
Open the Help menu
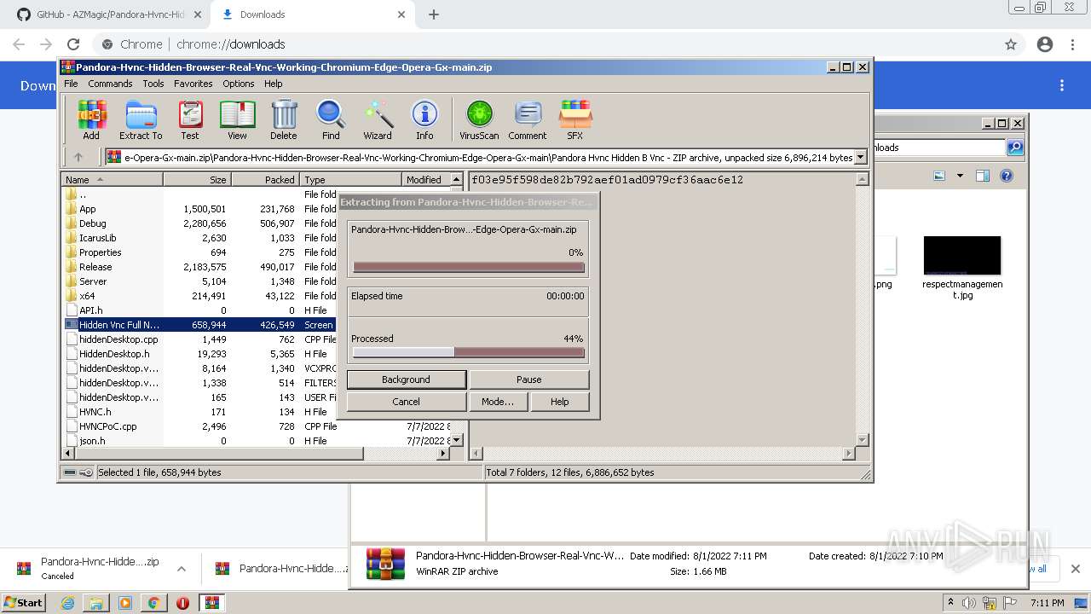click(x=274, y=84)
